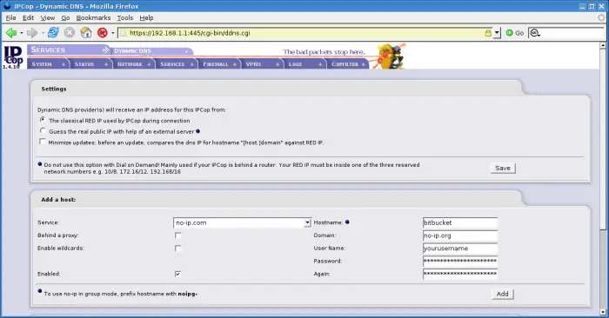Click in the User Name field
This screenshot has width=609, height=318.
460,248
